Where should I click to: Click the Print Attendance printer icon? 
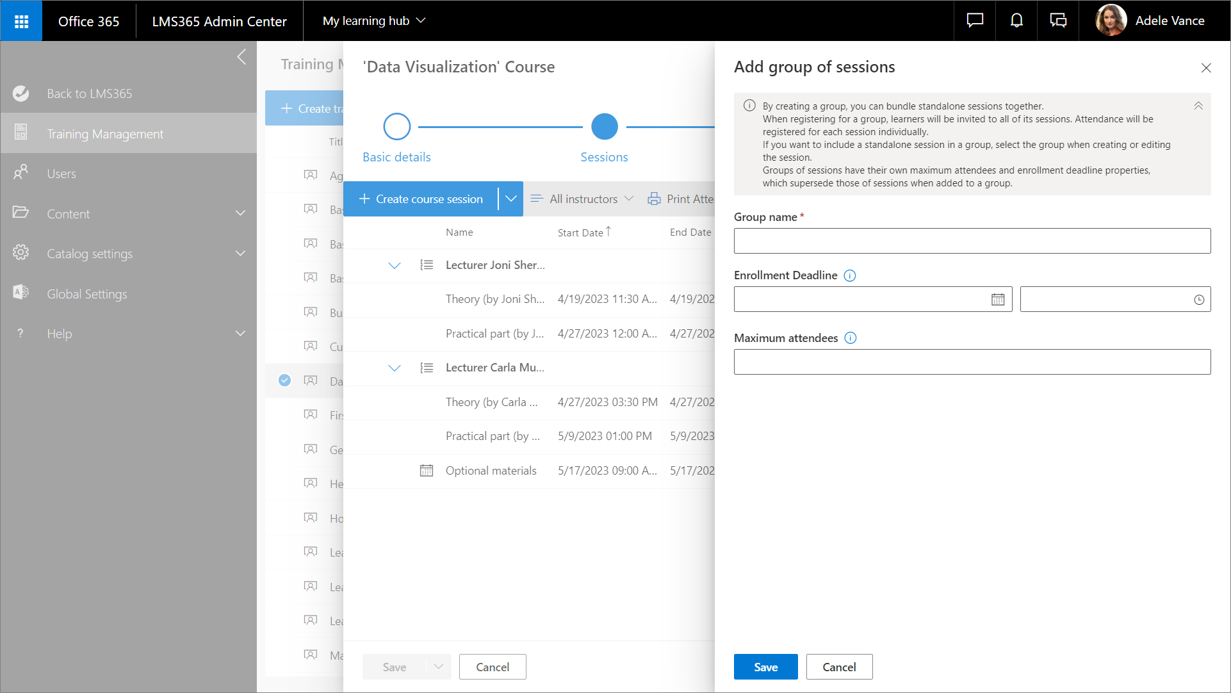(654, 199)
